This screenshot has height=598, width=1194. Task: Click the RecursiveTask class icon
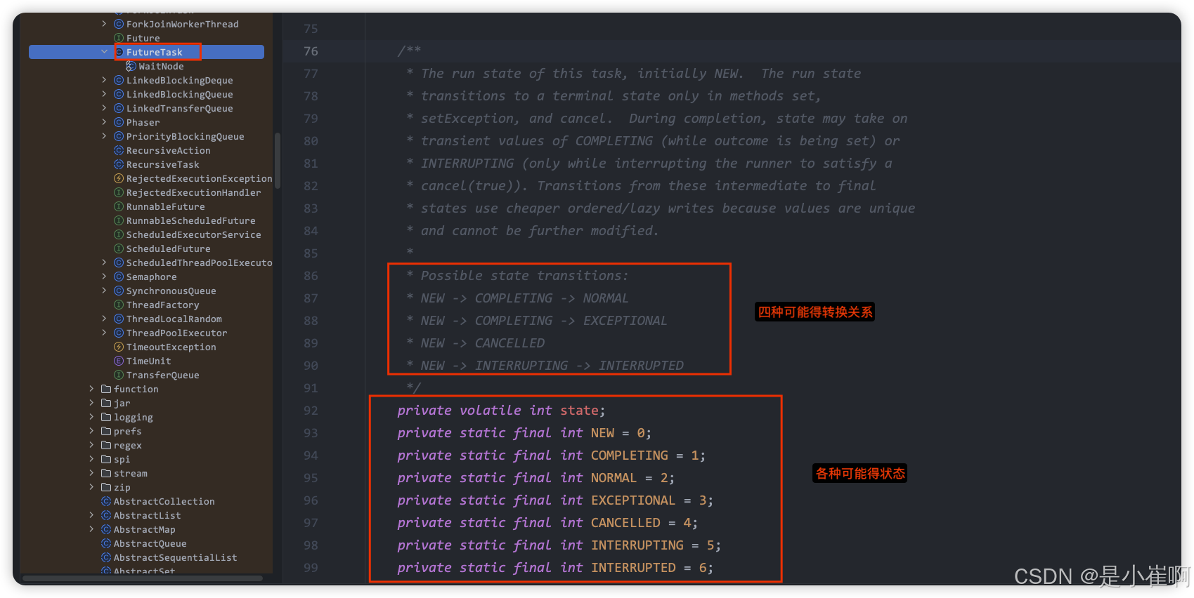point(119,164)
